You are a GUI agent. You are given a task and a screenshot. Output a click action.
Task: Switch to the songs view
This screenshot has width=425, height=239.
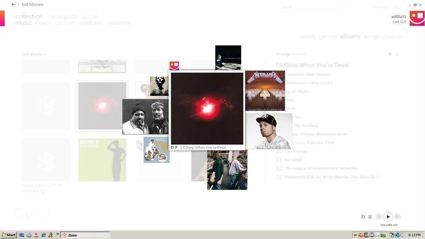[371, 36]
